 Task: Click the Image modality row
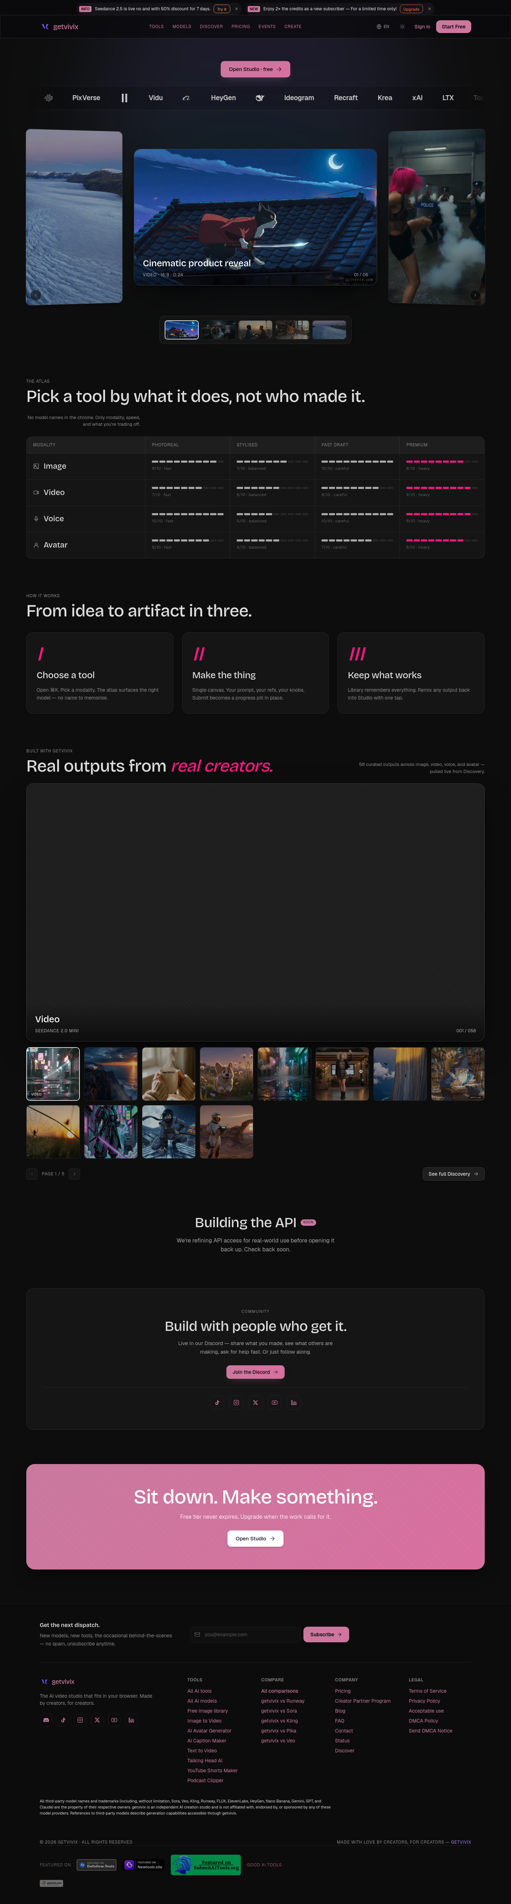(255, 466)
